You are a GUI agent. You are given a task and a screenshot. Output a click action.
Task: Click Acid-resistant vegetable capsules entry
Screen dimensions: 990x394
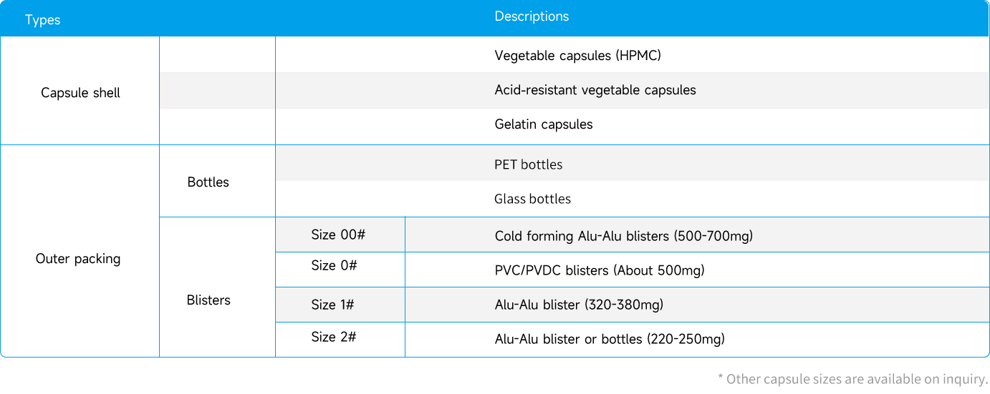(595, 90)
